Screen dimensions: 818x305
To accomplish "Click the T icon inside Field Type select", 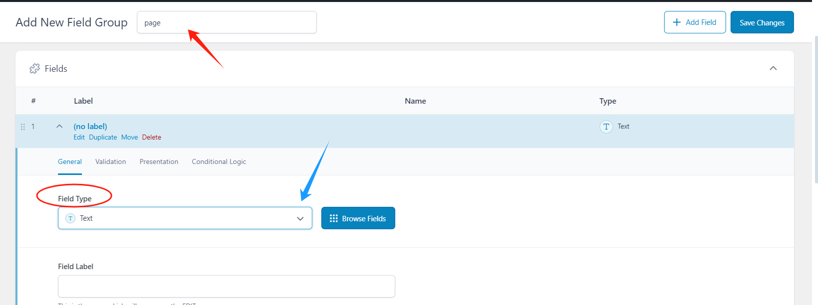I will pos(70,218).
